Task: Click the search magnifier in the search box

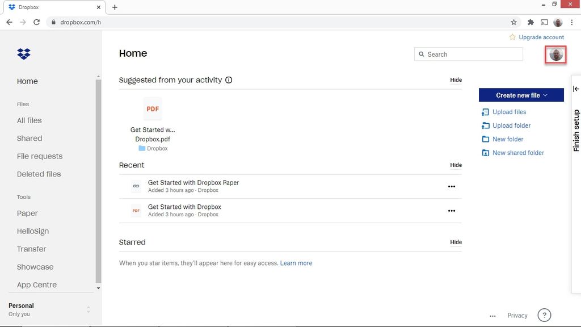Action: pos(422,54)
